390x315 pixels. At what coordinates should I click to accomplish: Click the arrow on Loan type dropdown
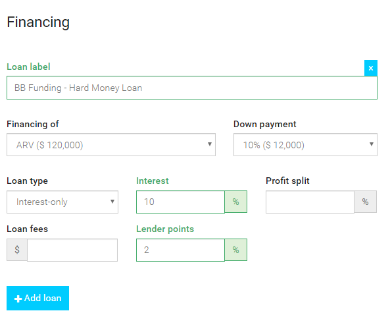pos(112,202)
